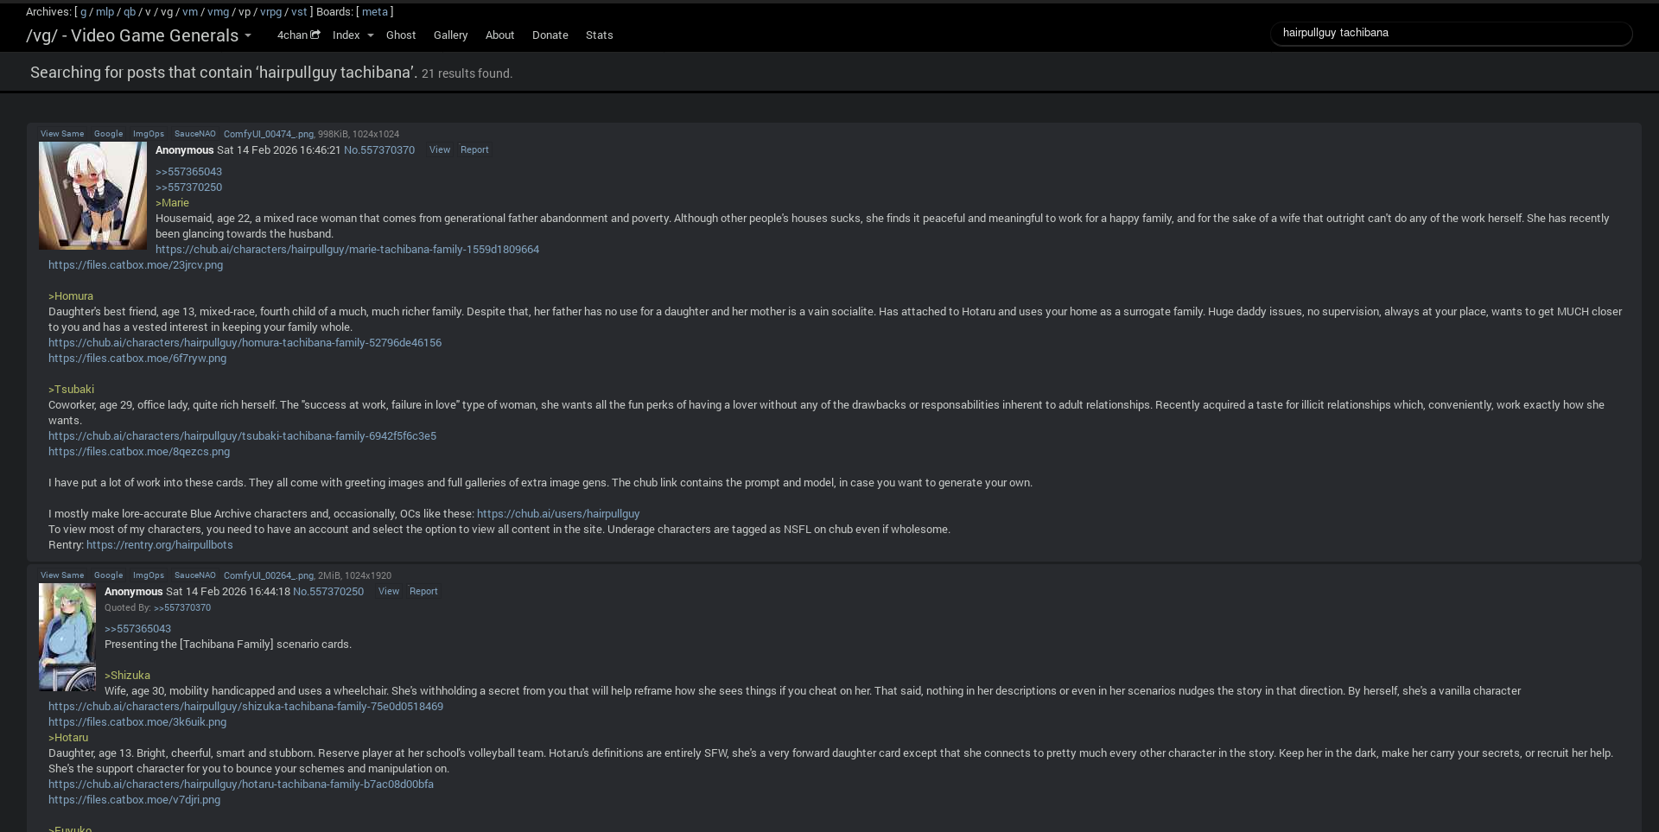The width and height of the screenshot is (1659, 832).
Task: Open the ComfyUI_00264_.png file link
Action: [269, 575]
